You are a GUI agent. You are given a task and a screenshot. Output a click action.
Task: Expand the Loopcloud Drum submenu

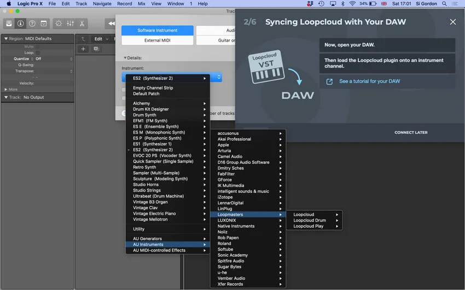click(x=315, y=221)
